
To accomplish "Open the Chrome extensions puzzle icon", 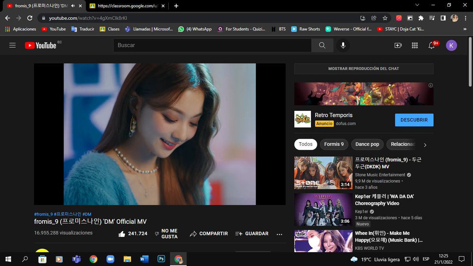I will coord(421,18).
